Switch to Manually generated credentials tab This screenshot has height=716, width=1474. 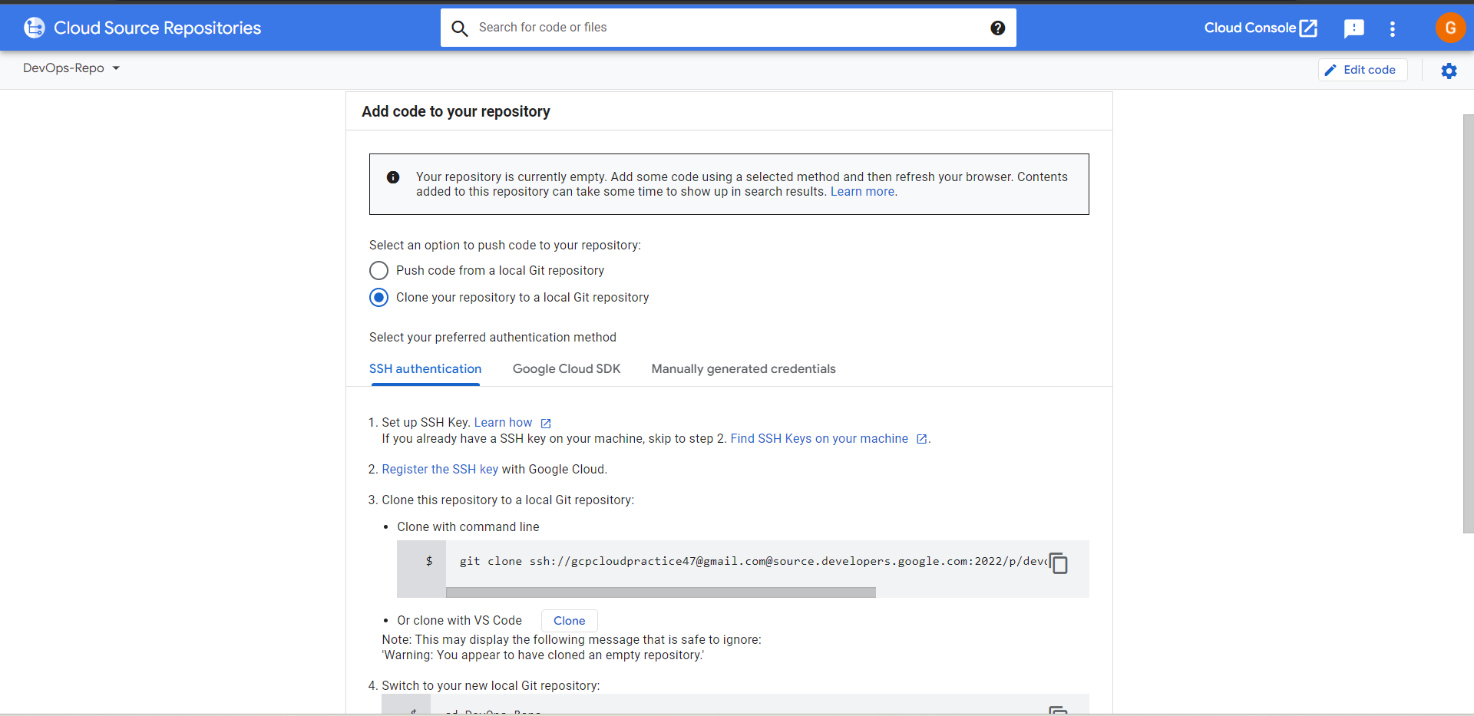click(743, 368)
